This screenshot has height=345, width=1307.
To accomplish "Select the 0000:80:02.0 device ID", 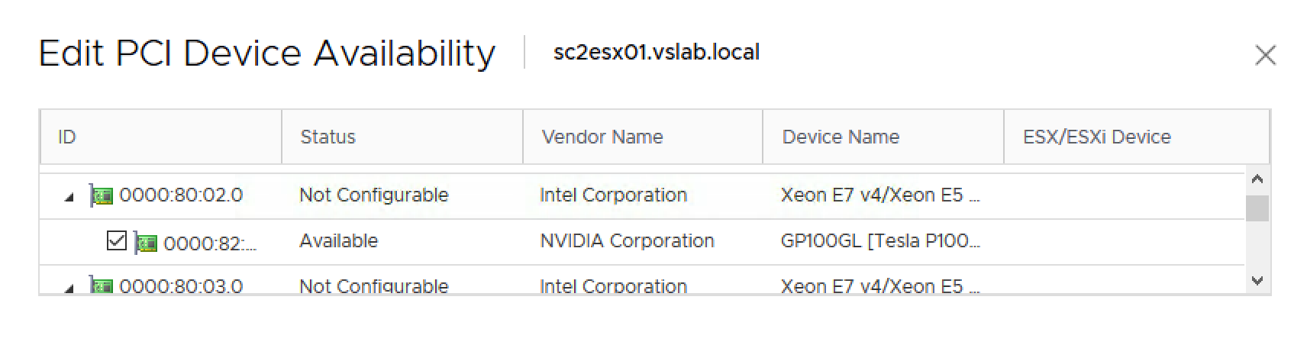I will [x=181, y=195].
